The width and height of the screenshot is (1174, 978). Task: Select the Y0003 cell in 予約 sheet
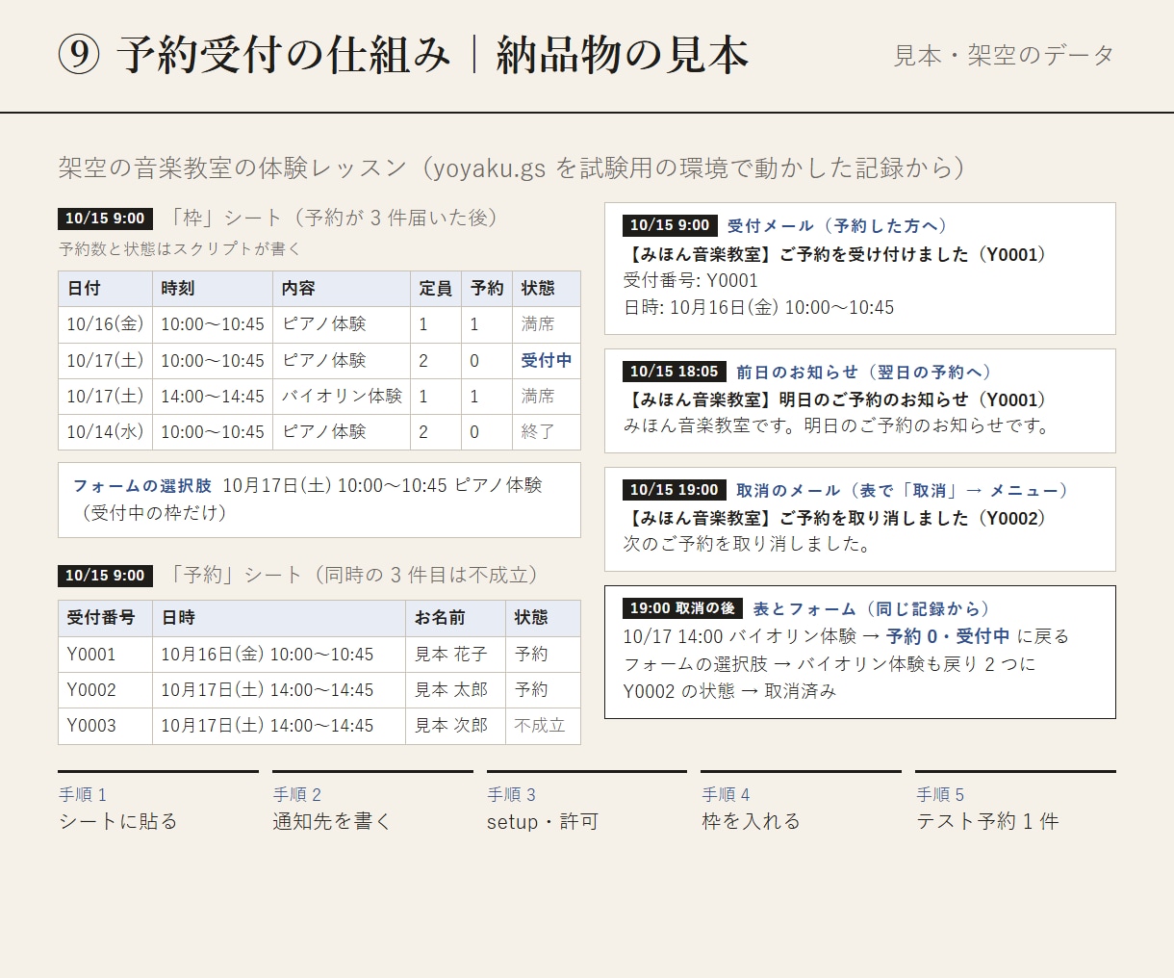click(105, 726)
